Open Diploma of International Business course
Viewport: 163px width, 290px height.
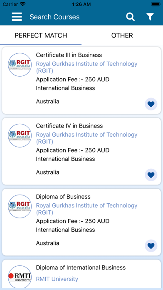[81, 267]
